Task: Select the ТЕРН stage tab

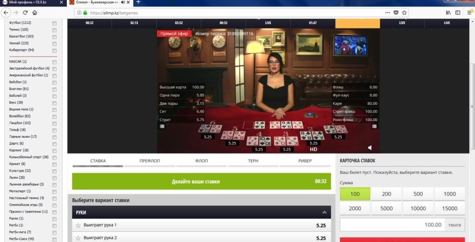Action: 253,161
